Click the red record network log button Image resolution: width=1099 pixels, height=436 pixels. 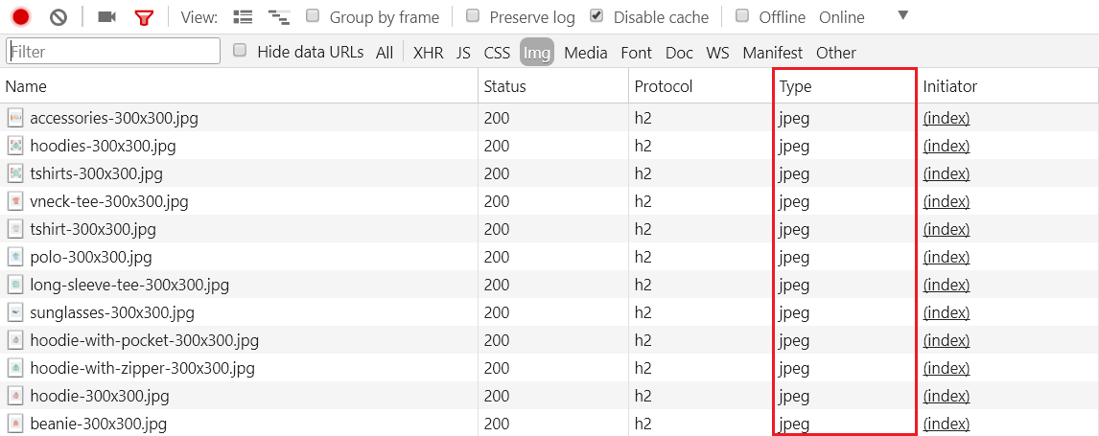click(21, 16)
